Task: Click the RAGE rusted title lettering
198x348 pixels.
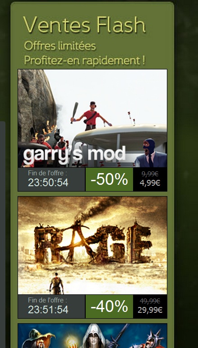Action: point(93,242)
